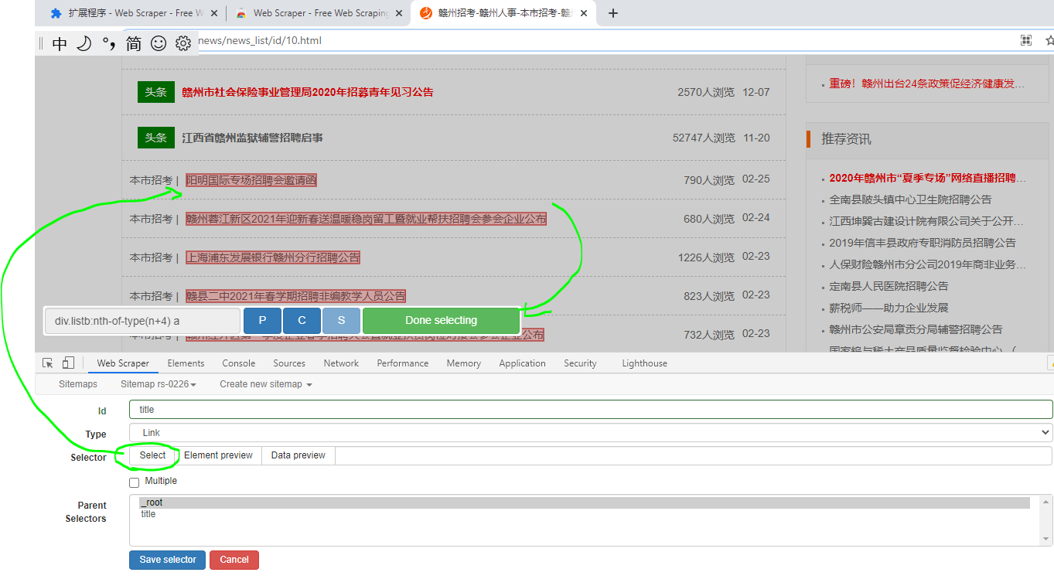The width and height of the screenshot is (1054, 586).
Task: Click the 简 simplified Chinese icon
Action: (x=132, y=44)
